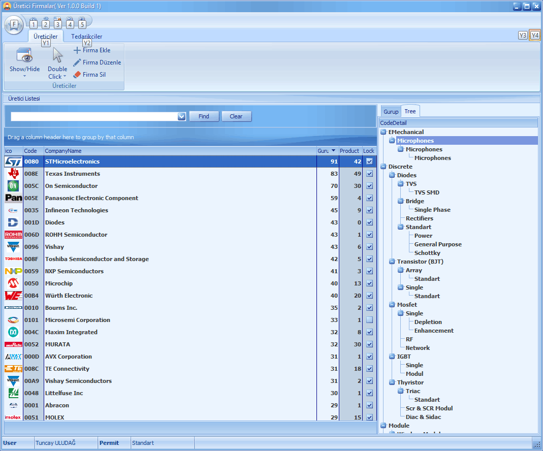Click the Show/Hide eye icon
This screenshot has width=543, height=451.
click(x=24, y=55)
